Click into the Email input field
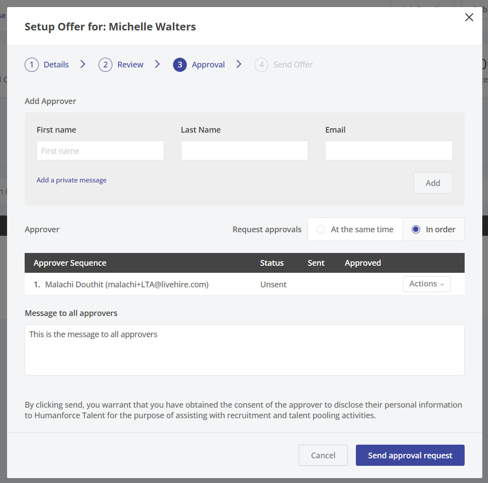This screenshot has height=483, width=488. coord(388,151)
